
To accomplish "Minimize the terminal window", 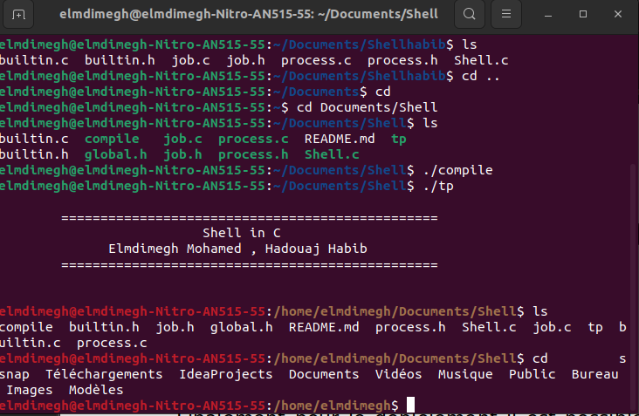I will click(548, 15).
